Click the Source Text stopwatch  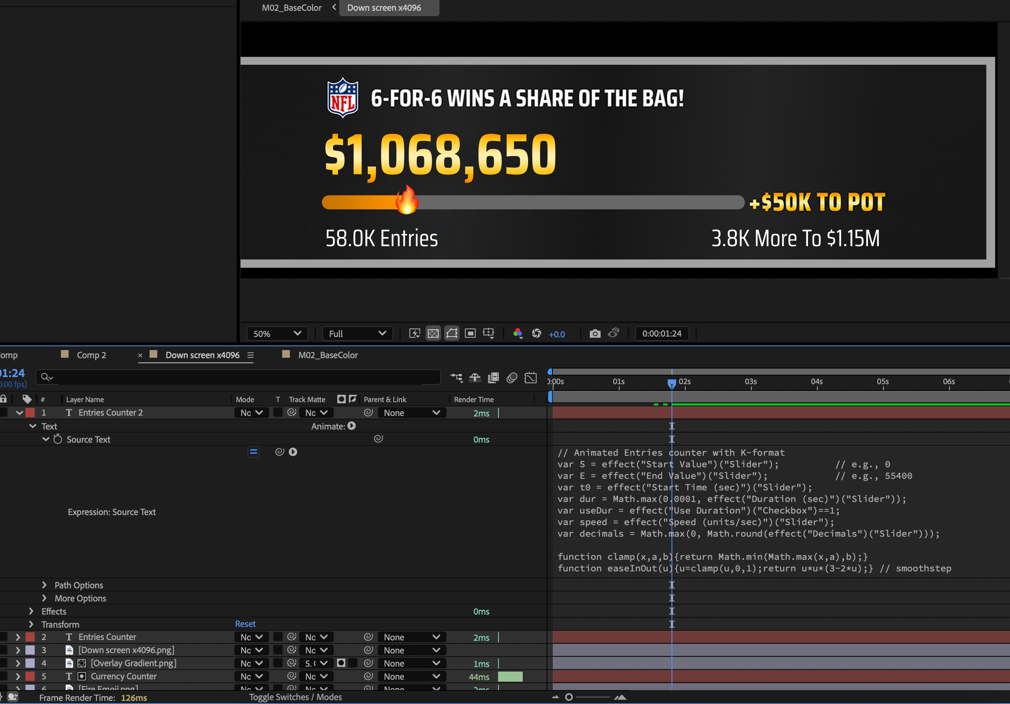click(57, 439)
